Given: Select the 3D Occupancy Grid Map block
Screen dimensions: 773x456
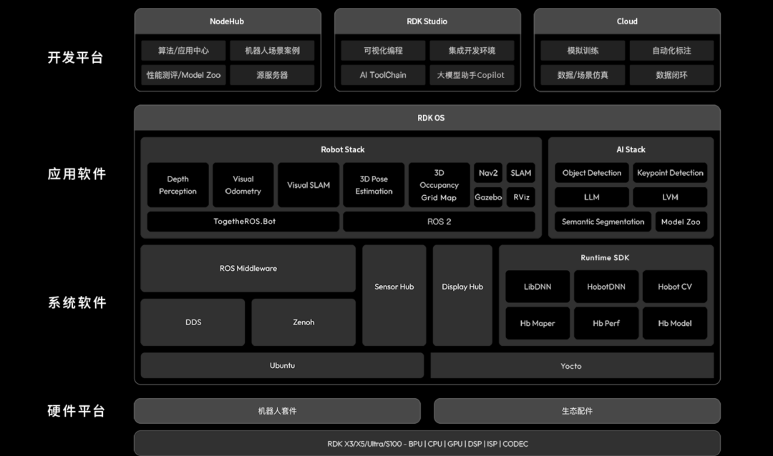Looking at the screenshot, I should point(439,184).
